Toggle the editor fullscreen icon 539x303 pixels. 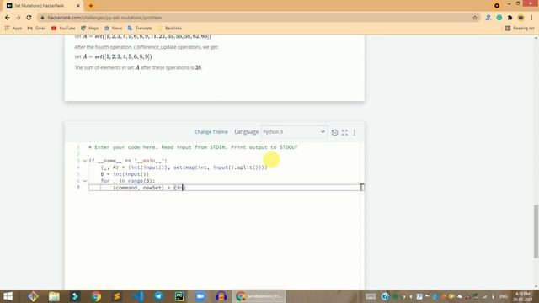344,132
